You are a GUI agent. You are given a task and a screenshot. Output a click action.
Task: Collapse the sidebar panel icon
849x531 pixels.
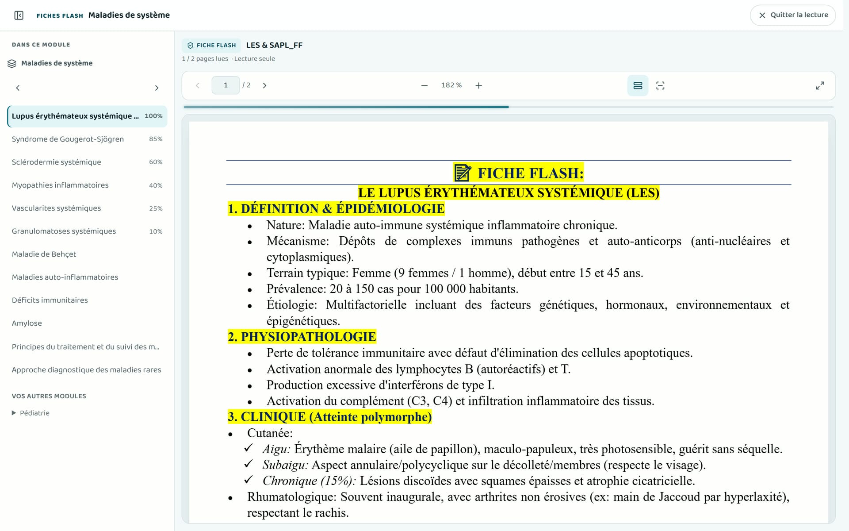pyautogui.click(x=19, y=15)
